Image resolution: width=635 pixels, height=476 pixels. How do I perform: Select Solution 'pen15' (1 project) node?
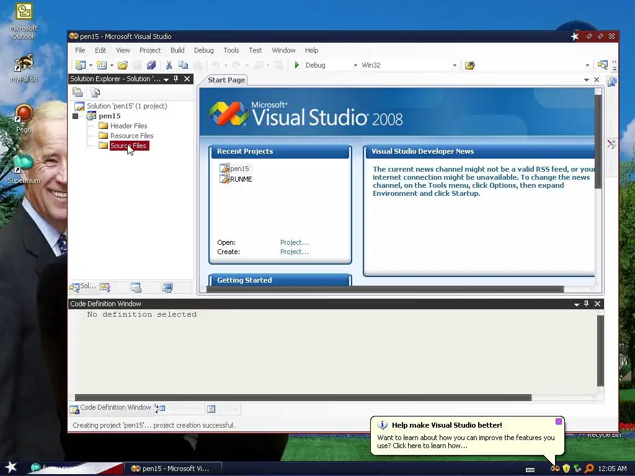click(x=127, y=106)
